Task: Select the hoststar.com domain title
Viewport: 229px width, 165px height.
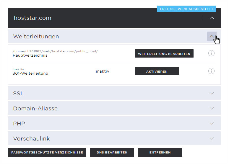Action: pos(33,18)
